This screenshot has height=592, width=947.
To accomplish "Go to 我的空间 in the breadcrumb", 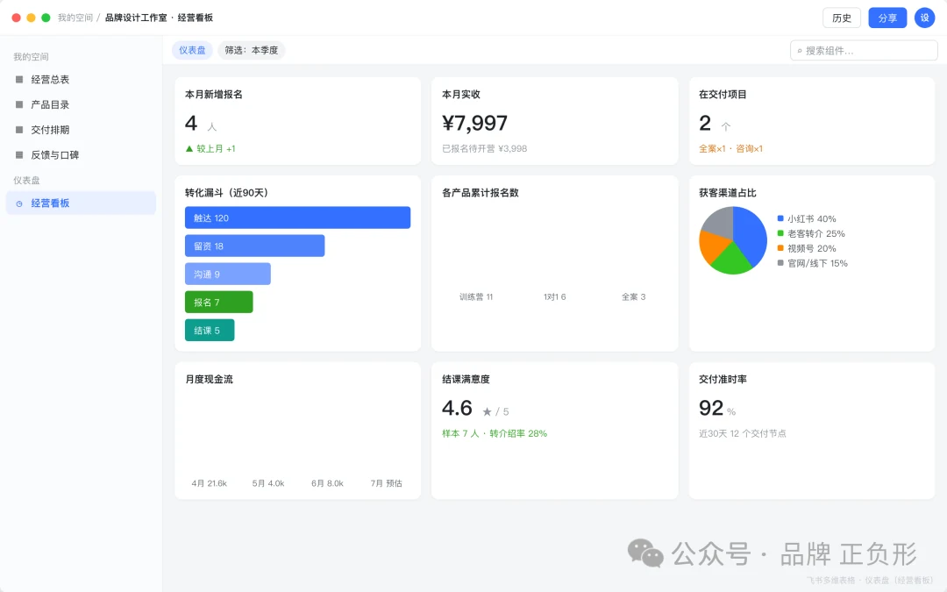I will tap(75, 18).
